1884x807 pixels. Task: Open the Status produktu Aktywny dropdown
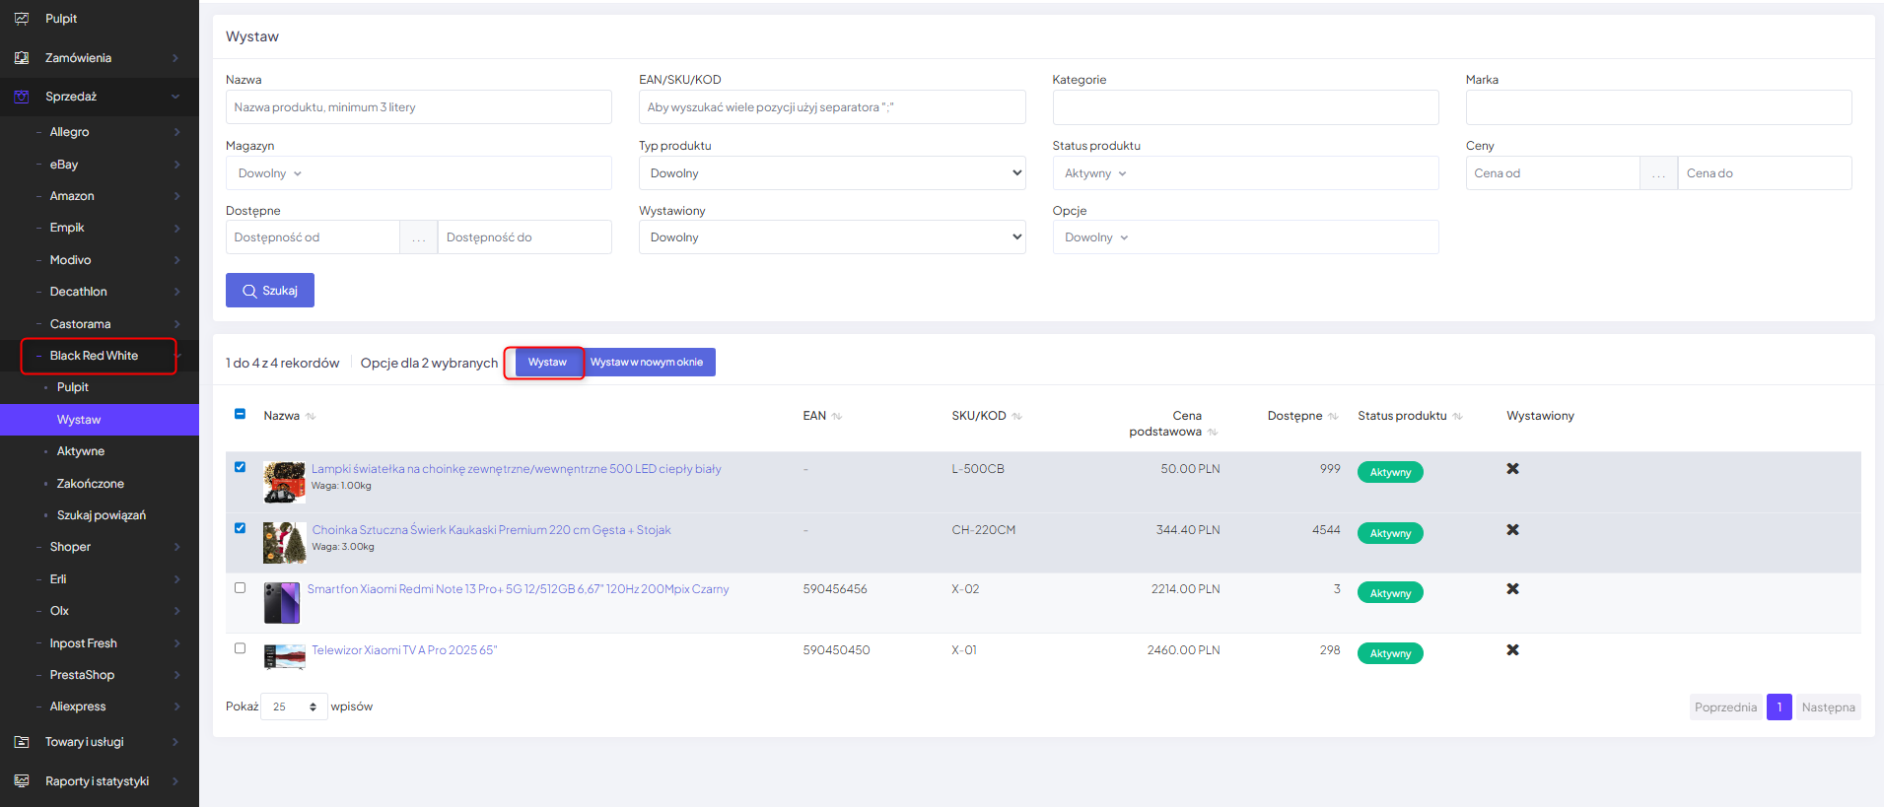coord(1244,173)
